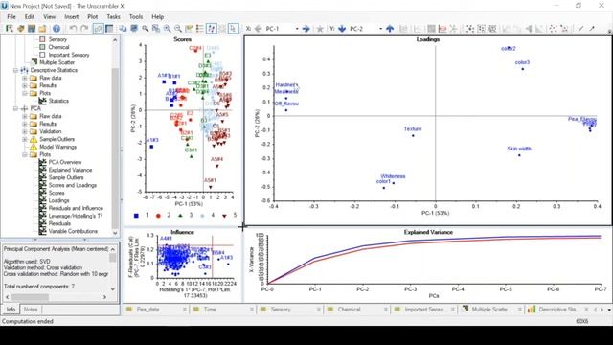Click the Undo arrow in the toolbar
Viewport: 613px width, 345px height.
pyautogui.click(x=73, y=29)
